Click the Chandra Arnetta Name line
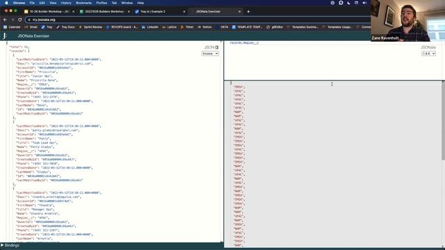445x250 pixels. [x=38, y=213]
